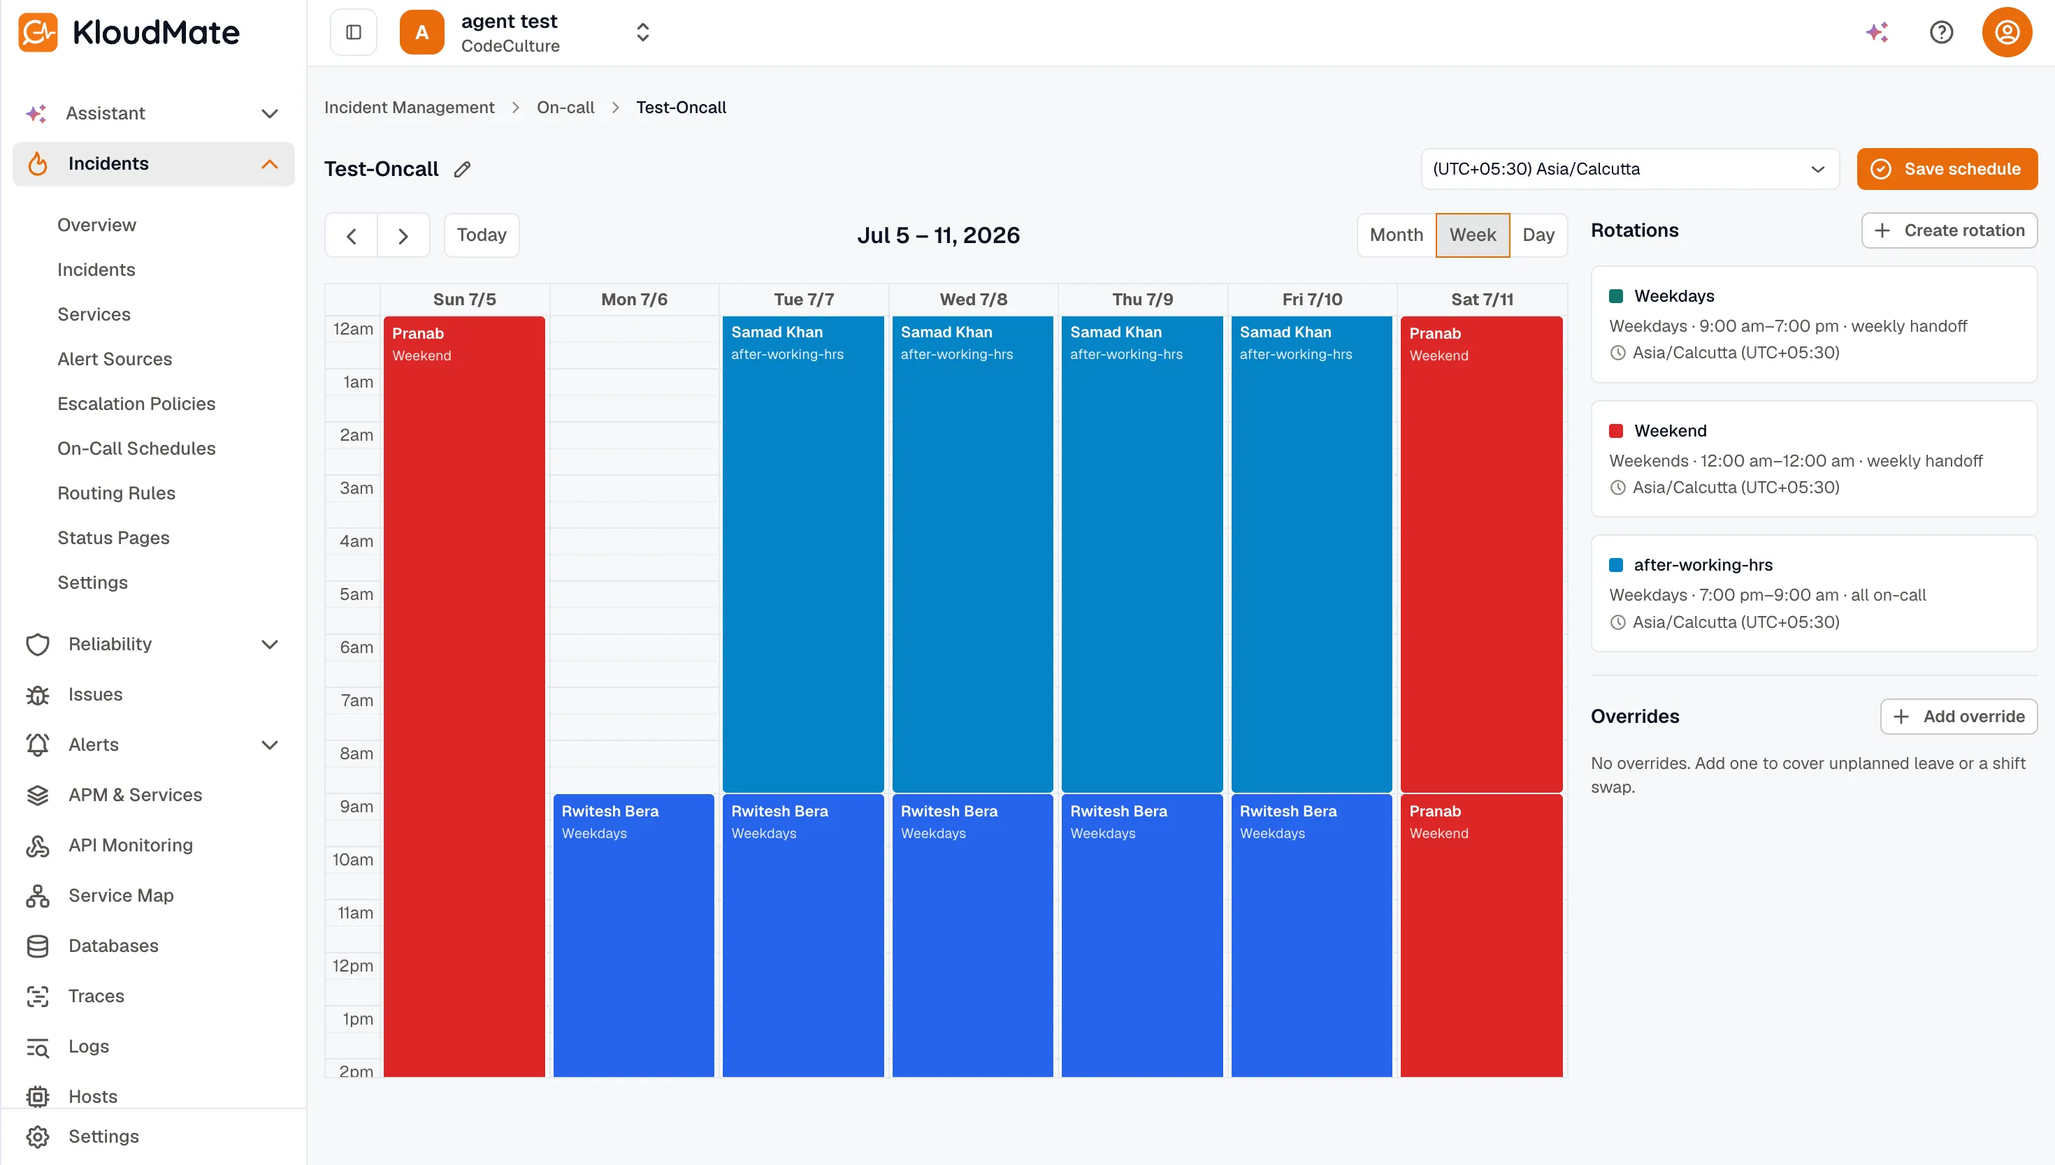Click the plus icon in Create rotation
This screenshot has height=1165, width=2055.
[x=1883, y=230]
